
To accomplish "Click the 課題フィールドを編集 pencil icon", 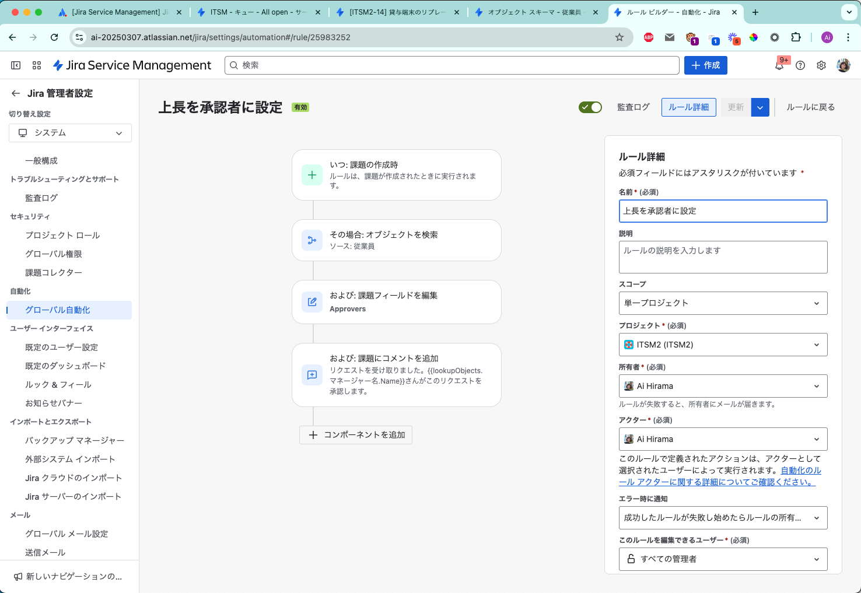I will pos(312,302).
